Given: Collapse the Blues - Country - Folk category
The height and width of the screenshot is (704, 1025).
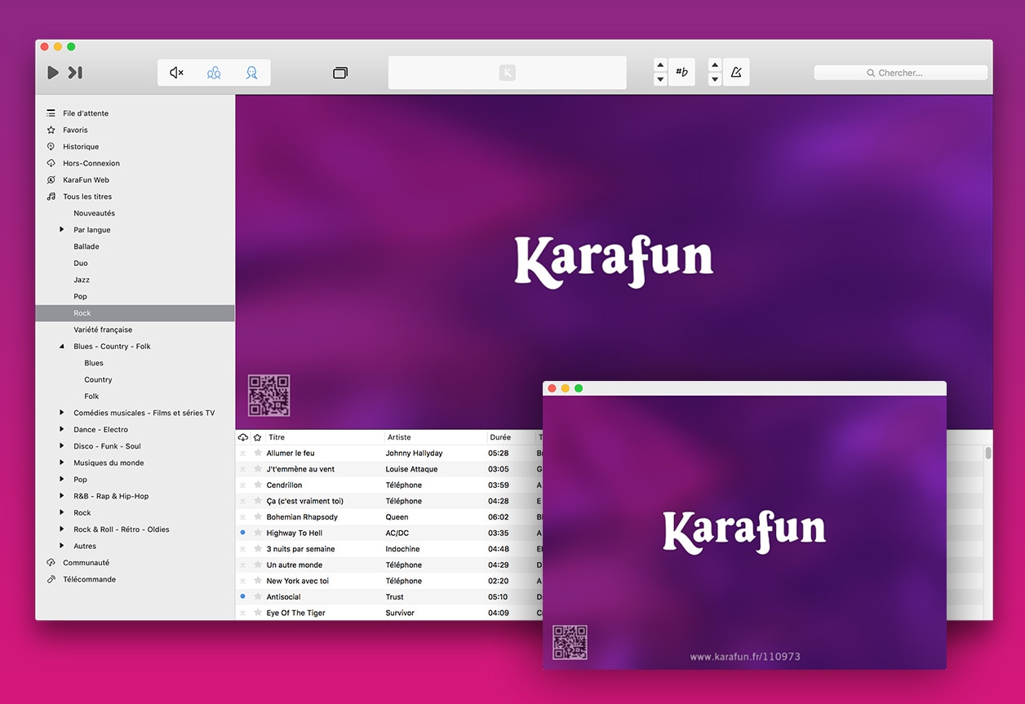Looking at the screenshot, I should pyautogui.click(x=62, y=347).
